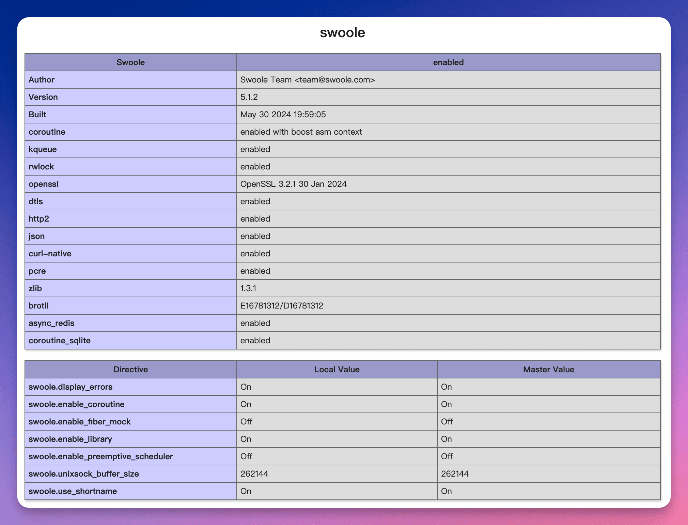Click the openssl row label
This screenshot has height=525, width=688.
[44, 184]
